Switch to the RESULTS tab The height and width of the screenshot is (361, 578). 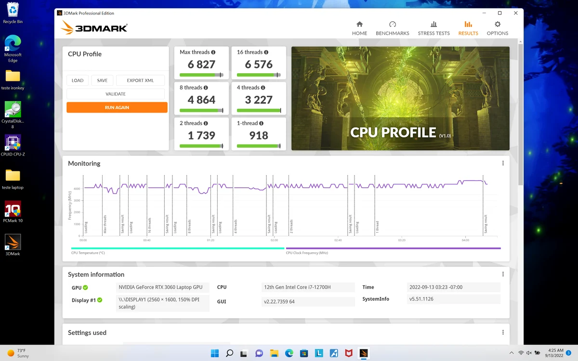[x=468, y=28]
